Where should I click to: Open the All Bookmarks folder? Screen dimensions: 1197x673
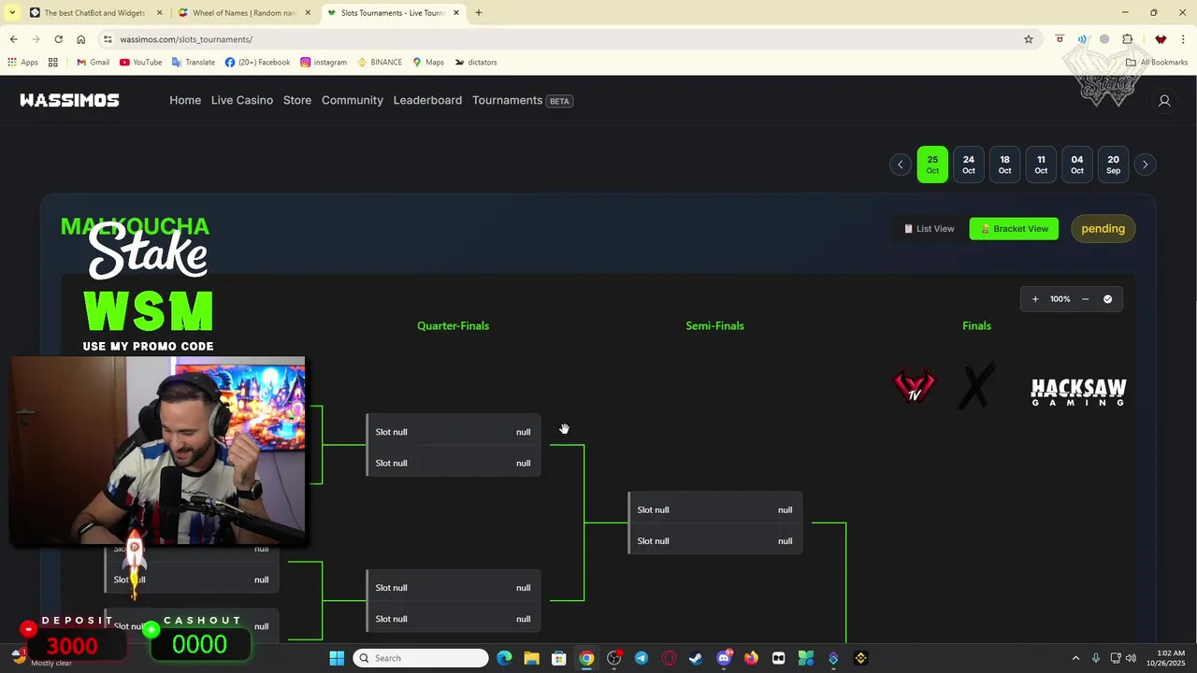[x=1157, y=63]
